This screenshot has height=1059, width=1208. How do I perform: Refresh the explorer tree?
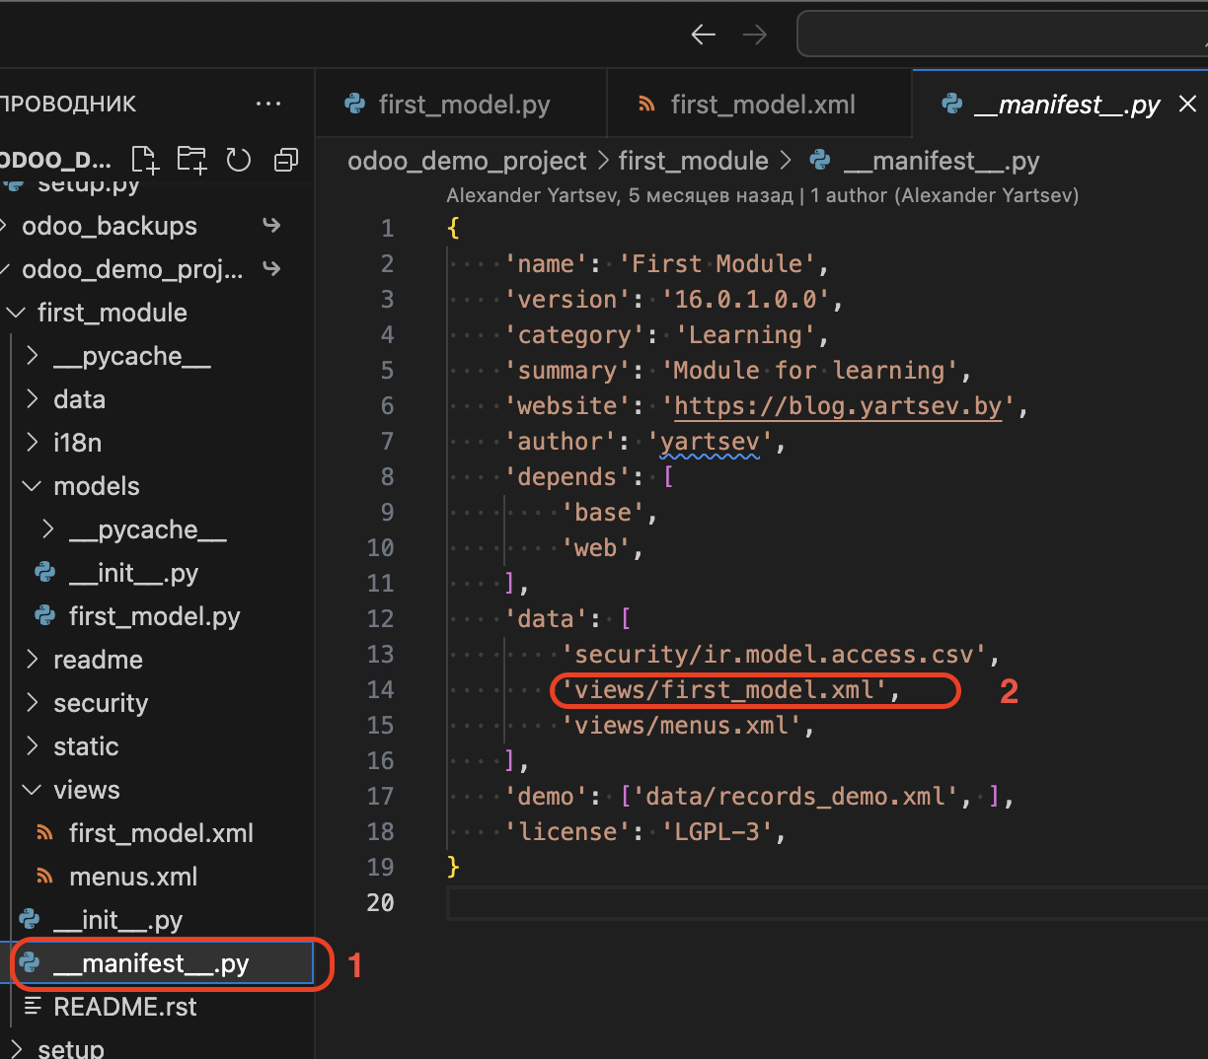pos(239,160)
